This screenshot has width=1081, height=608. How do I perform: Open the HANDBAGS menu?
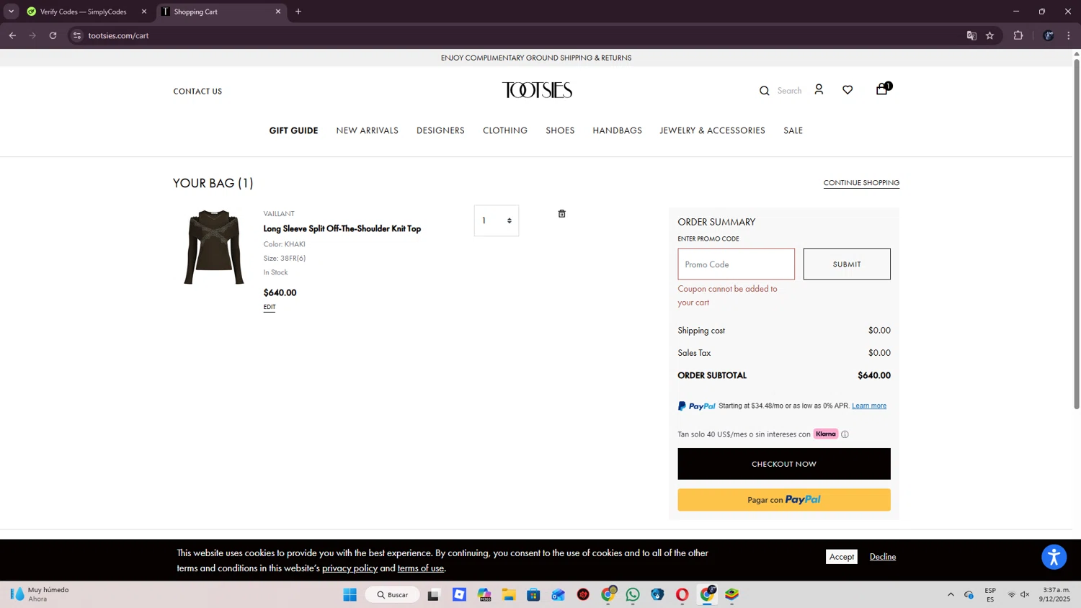point(618,130)
